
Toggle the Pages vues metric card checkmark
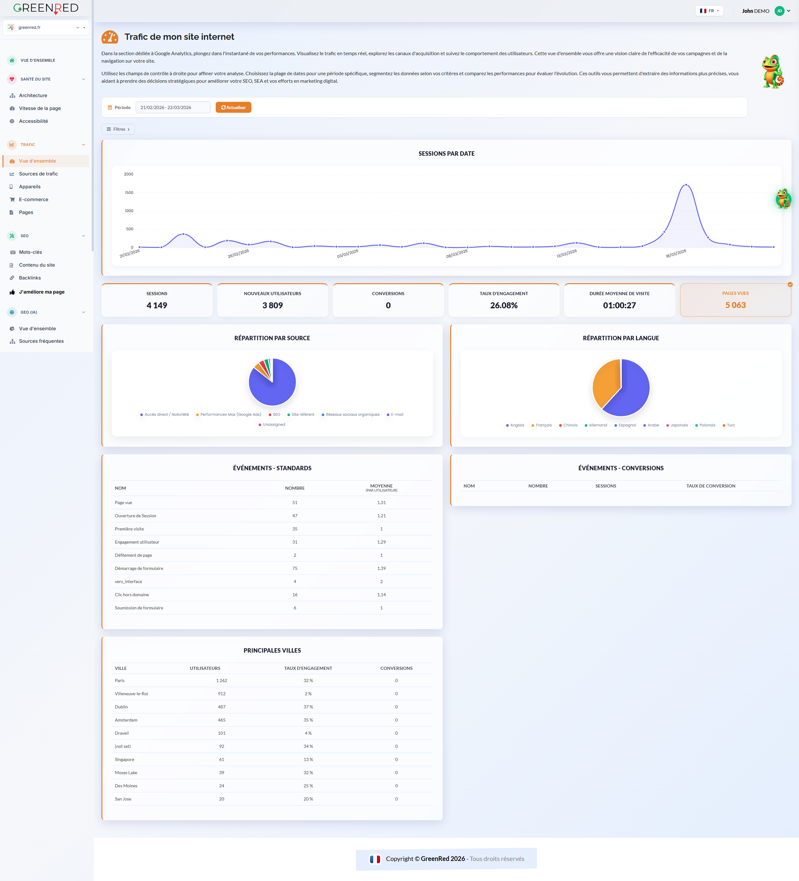(790, 284)
